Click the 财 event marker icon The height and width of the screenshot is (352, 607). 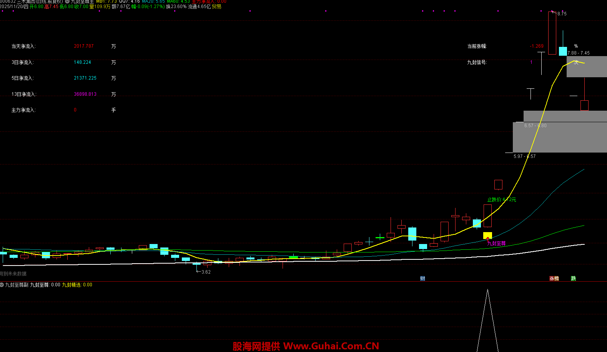422,279
